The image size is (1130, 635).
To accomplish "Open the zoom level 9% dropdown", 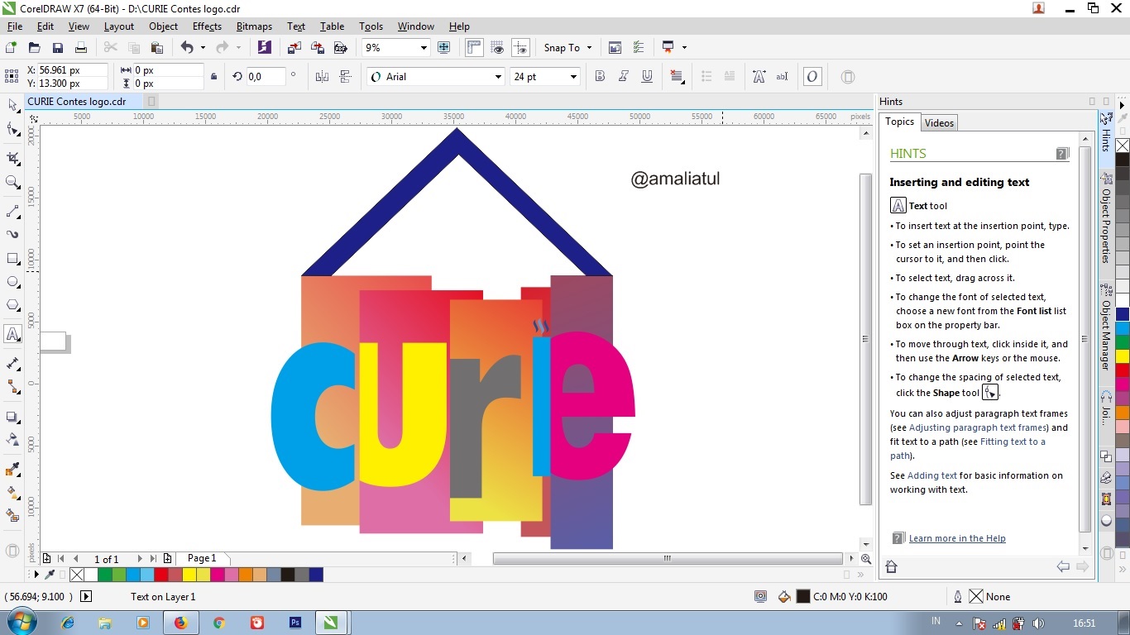I will tap(424, 48).
